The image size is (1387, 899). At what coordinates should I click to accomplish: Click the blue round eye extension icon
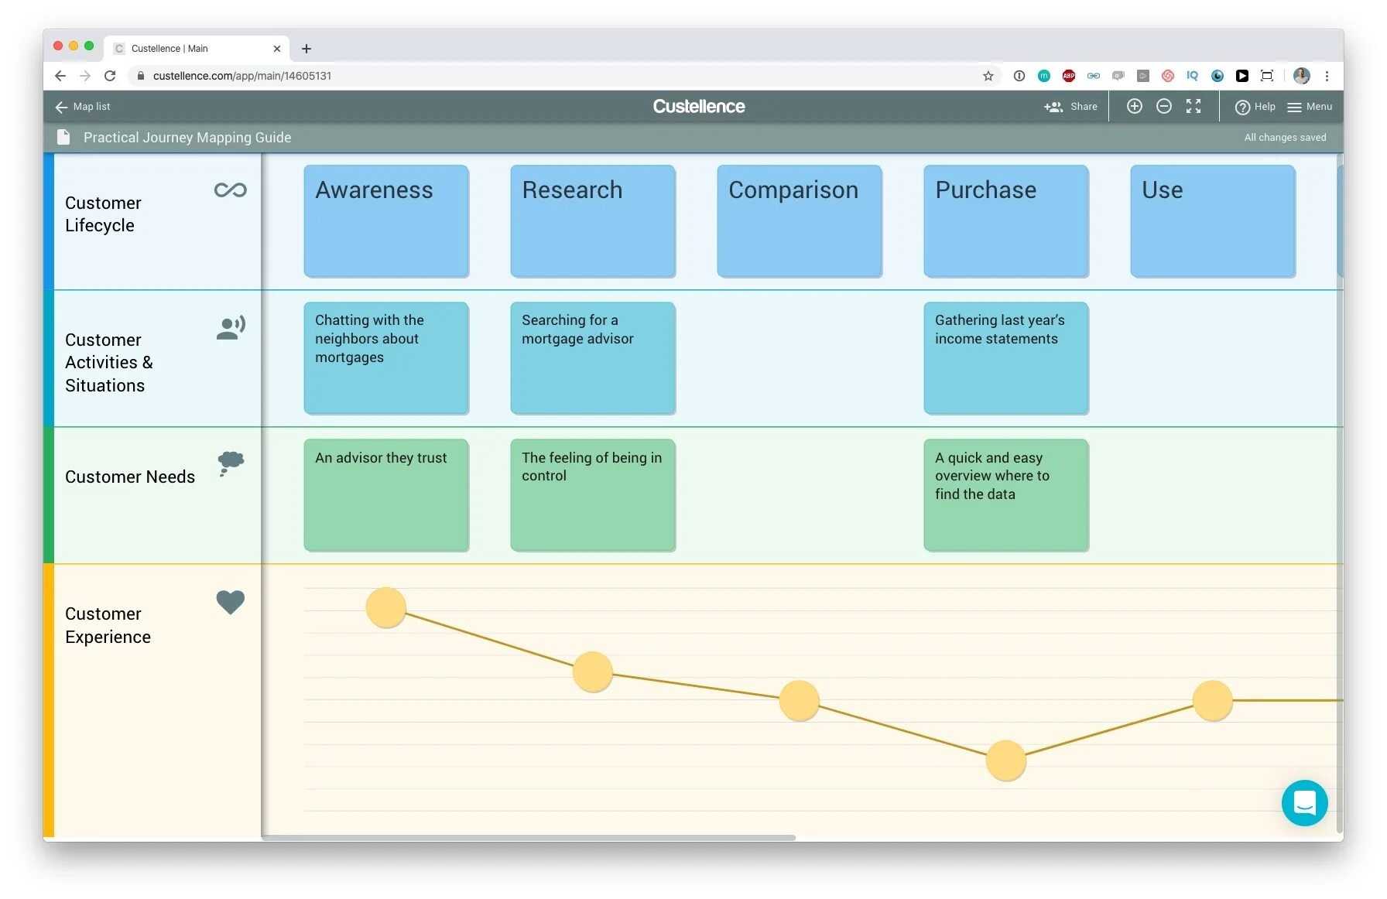point(1217,76)
